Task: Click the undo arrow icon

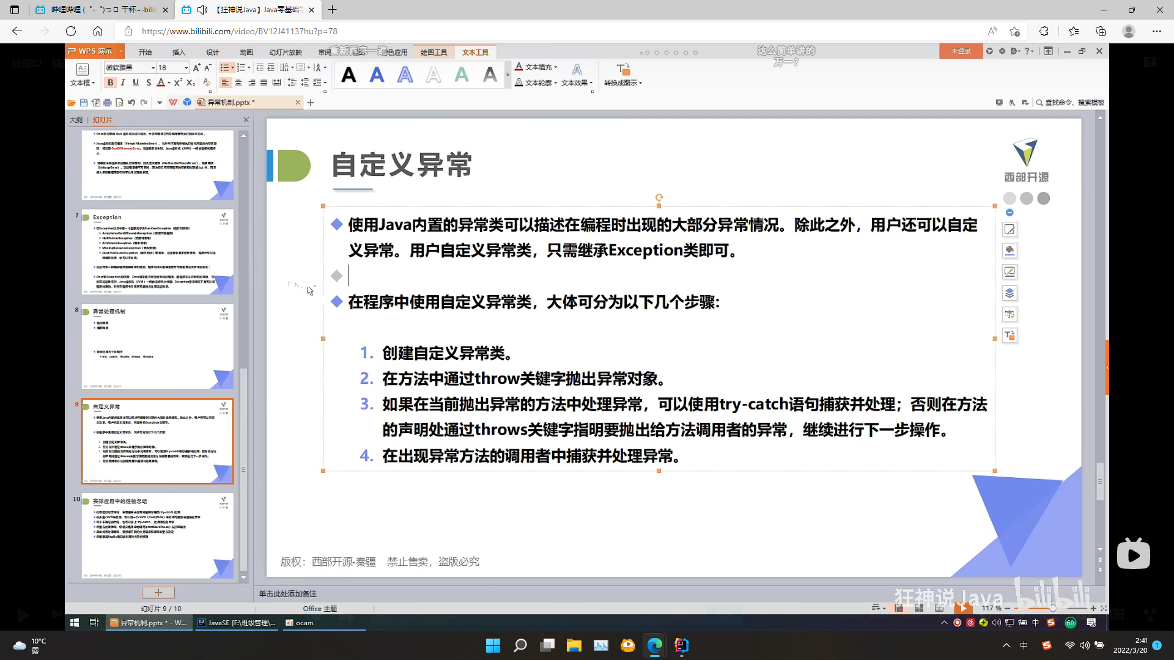Action: 131,103
